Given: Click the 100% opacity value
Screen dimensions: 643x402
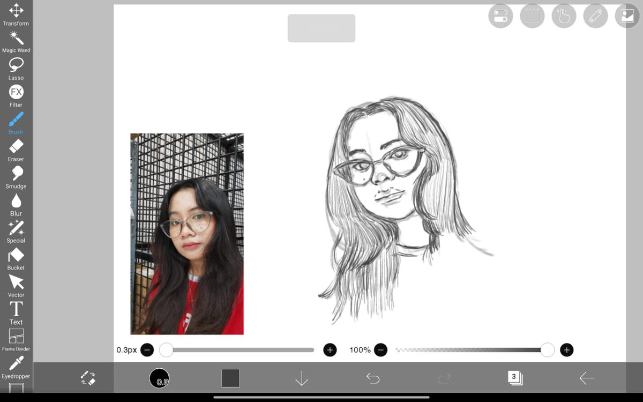Looking at the screenshot, I should tap(360, 350).
